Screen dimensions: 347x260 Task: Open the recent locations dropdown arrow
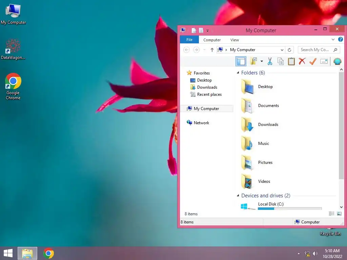pyautogui.click(x=204, y=50)
